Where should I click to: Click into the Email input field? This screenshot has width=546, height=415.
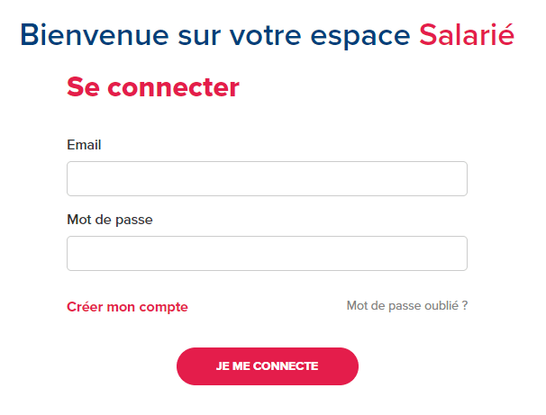click(x=267, y=178)
